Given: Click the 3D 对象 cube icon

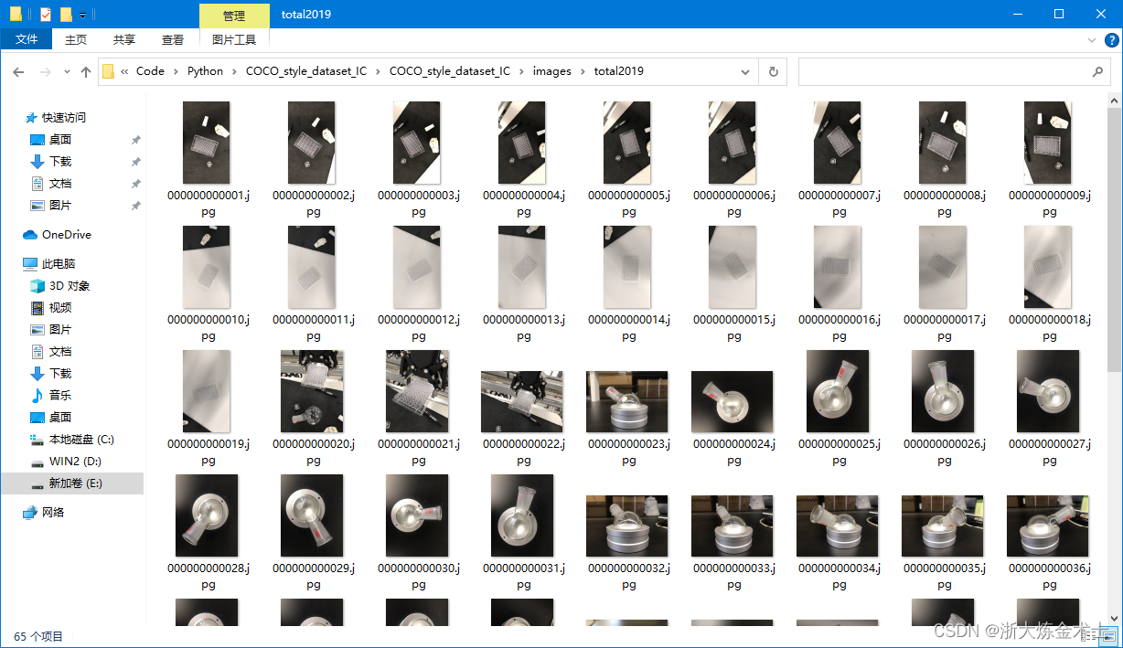Looking at the screenshot, I should pyautogui.click(x=37, y=286).
